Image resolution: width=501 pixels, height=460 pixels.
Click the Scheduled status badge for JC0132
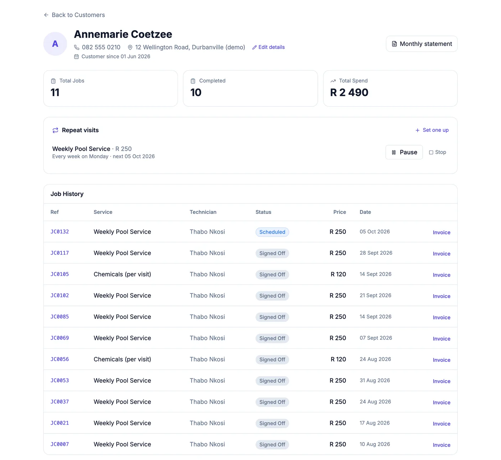(272, 232)
